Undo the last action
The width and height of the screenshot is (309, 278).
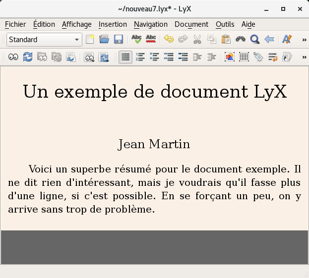click(x=169, y=39)
